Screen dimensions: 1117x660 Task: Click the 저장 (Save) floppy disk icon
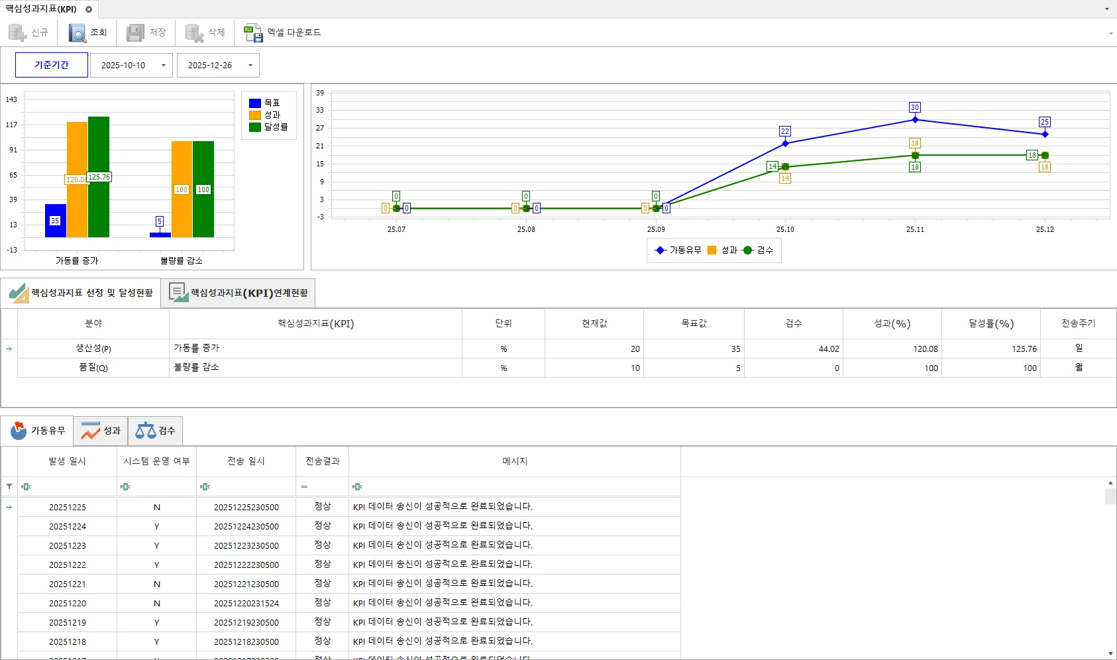point(135,32)
